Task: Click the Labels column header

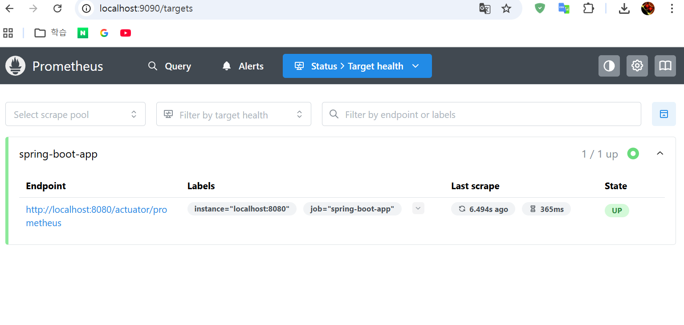Action: point(201,186)
